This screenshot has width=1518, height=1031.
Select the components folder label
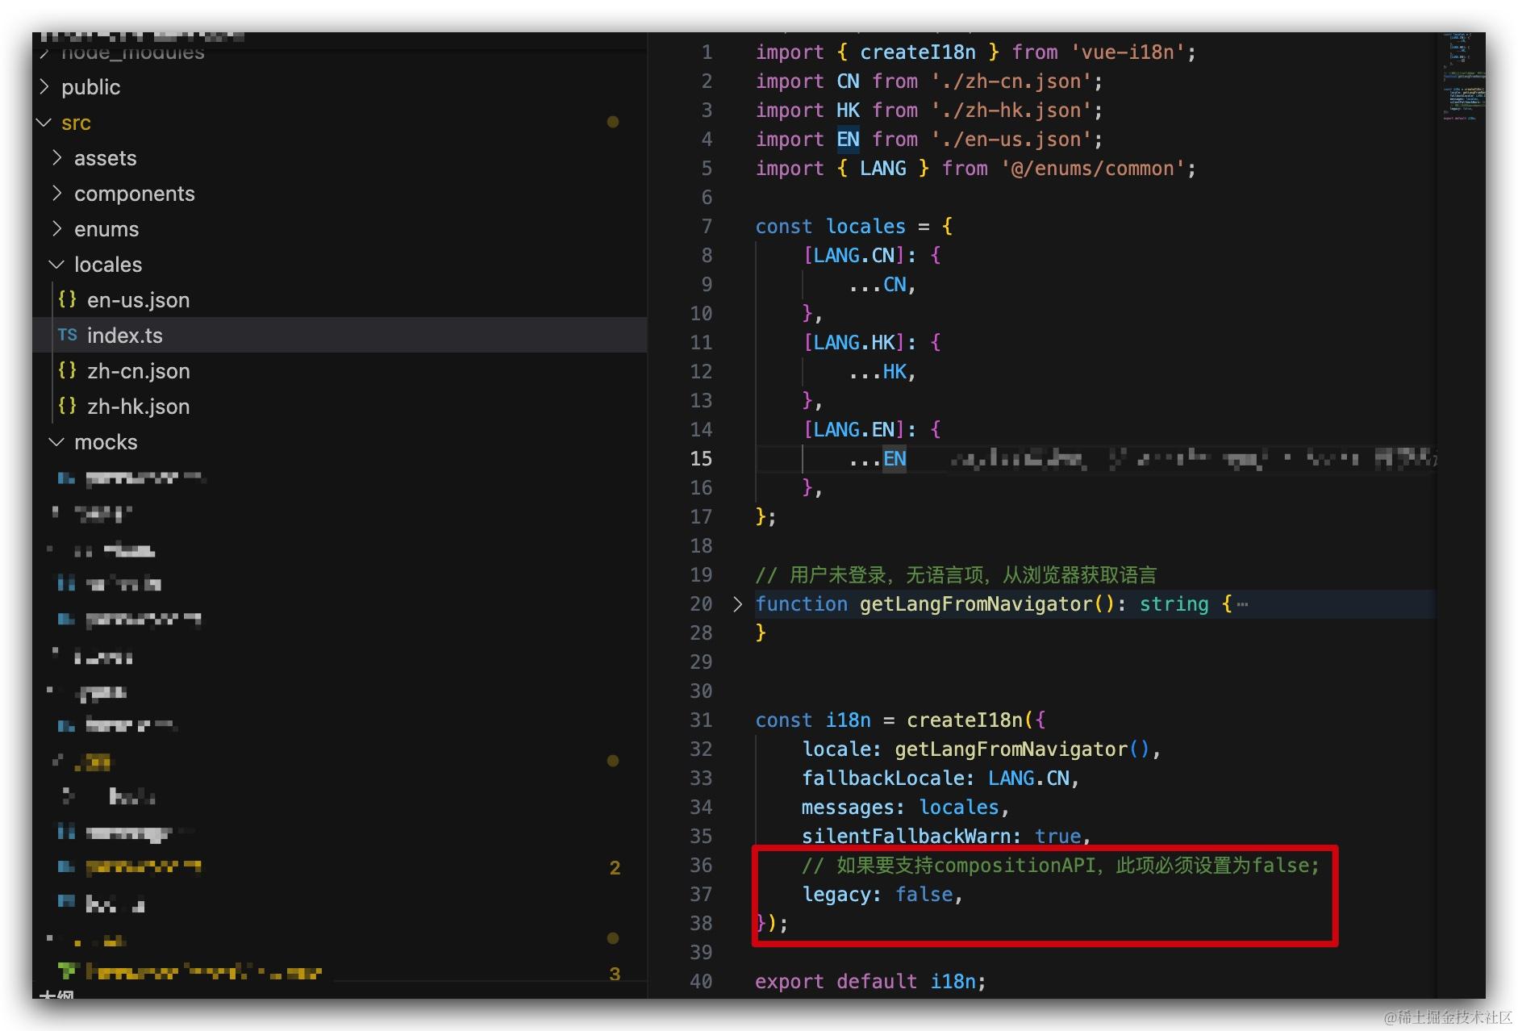coord(135,194)
